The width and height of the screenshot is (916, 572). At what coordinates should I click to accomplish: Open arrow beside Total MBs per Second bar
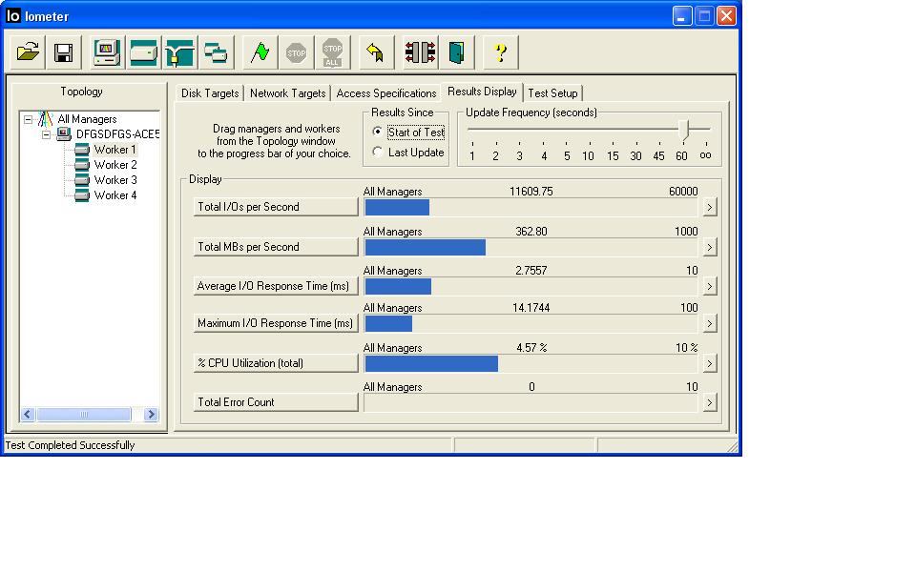tap(710, 247)
